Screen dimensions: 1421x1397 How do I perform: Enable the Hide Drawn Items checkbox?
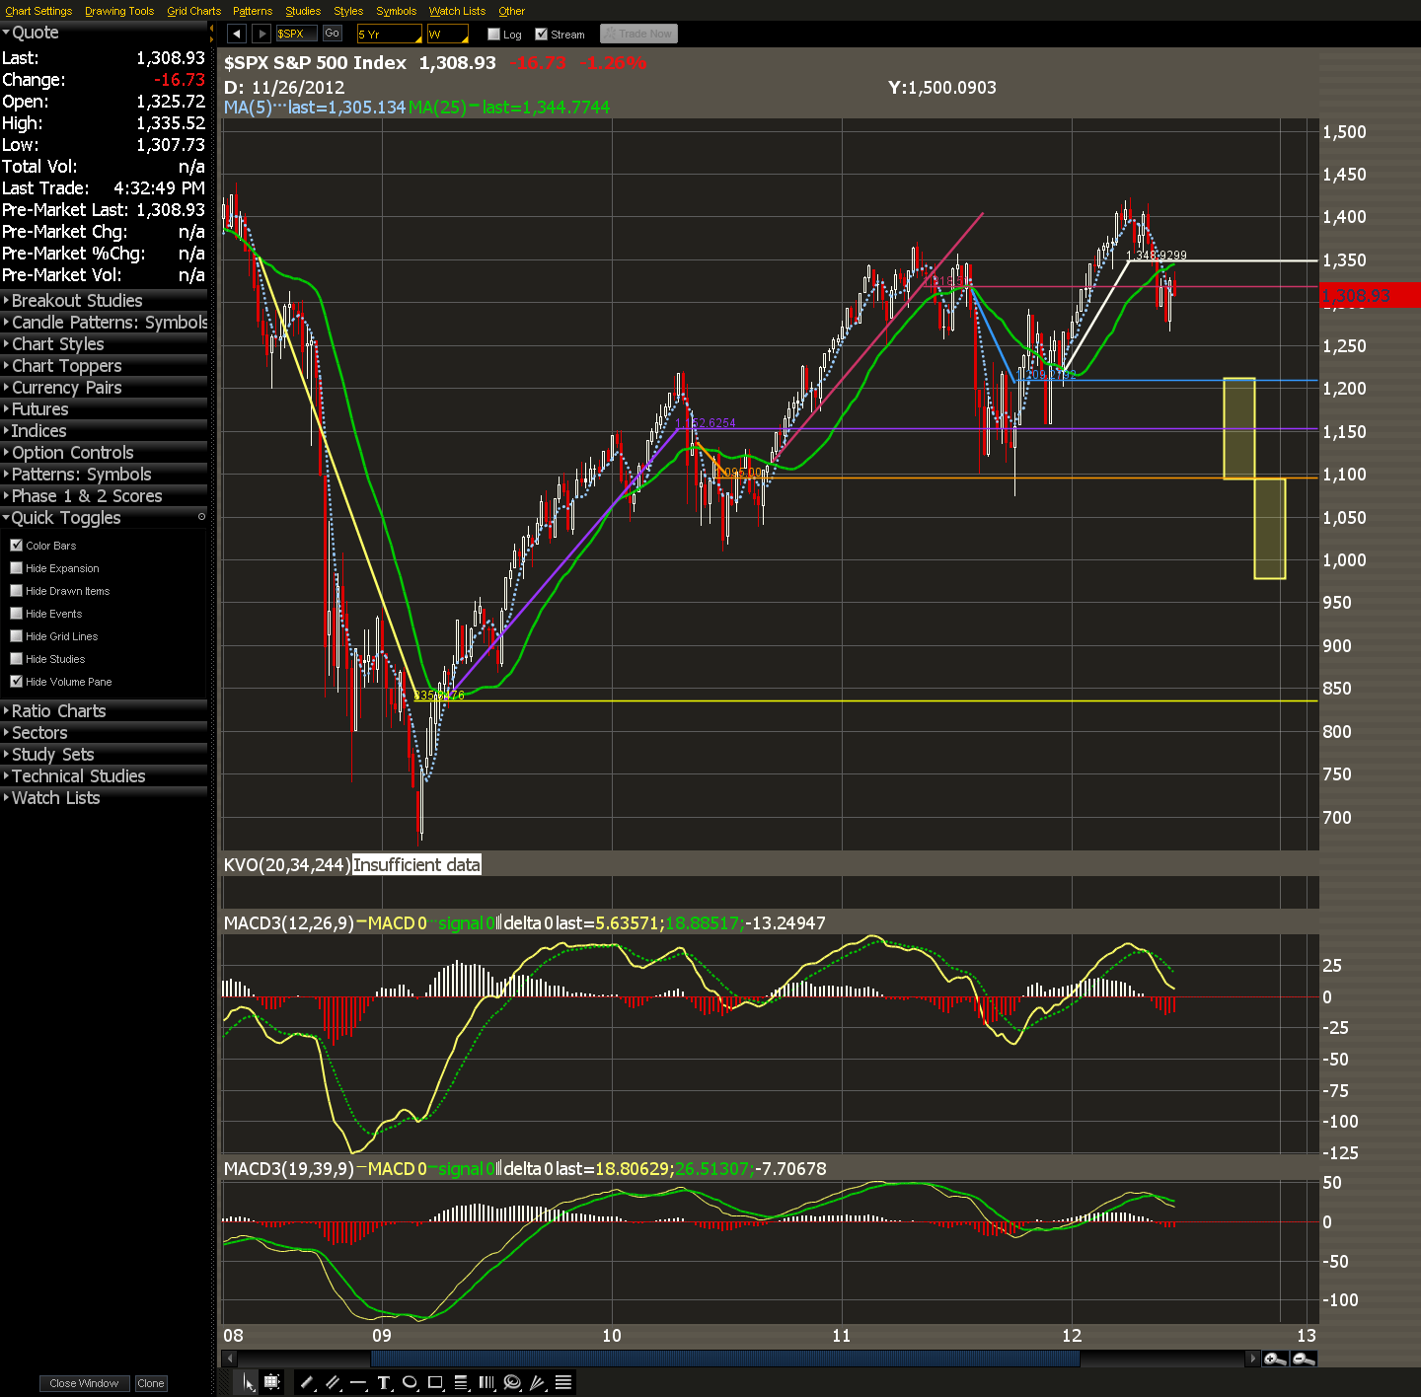coord(16,591)
